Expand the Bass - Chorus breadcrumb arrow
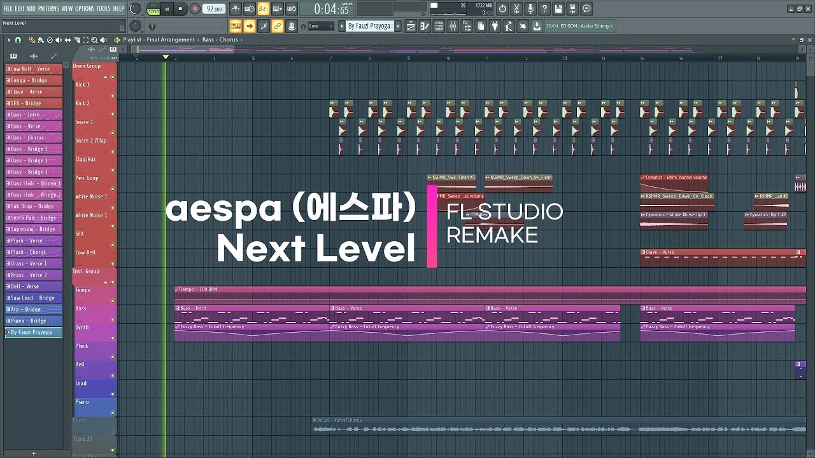The height and width of the screenshot is (458, 815). (242, 40)
